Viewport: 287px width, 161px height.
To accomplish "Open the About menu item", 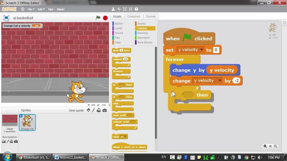I will (x=60, y=9).
